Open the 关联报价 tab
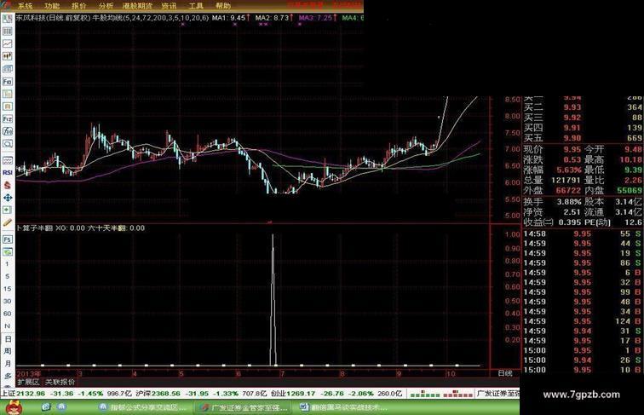 [x=60, y=382]
